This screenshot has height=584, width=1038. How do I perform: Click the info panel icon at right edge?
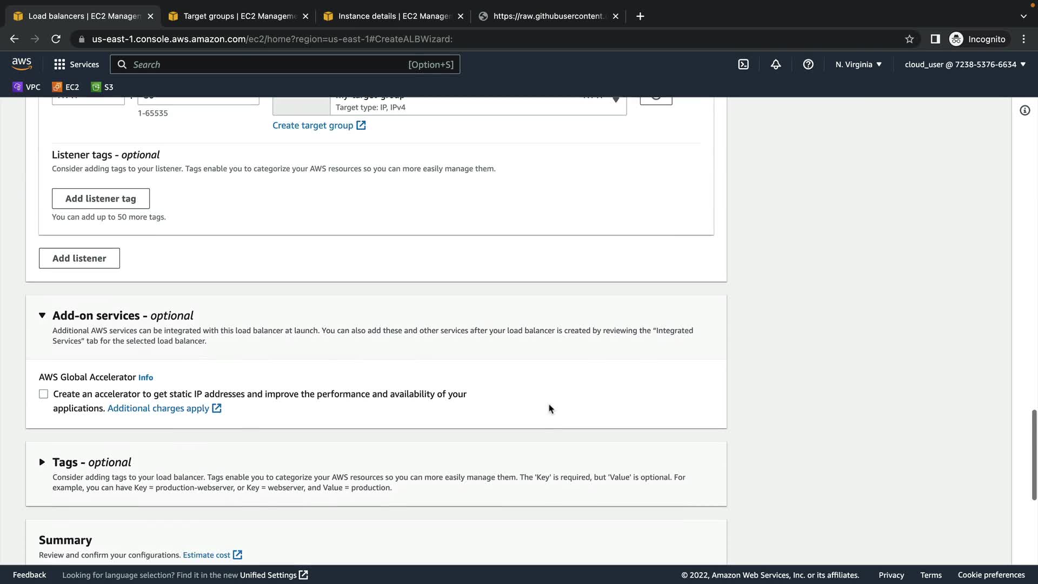click(x=1024, y=110)
